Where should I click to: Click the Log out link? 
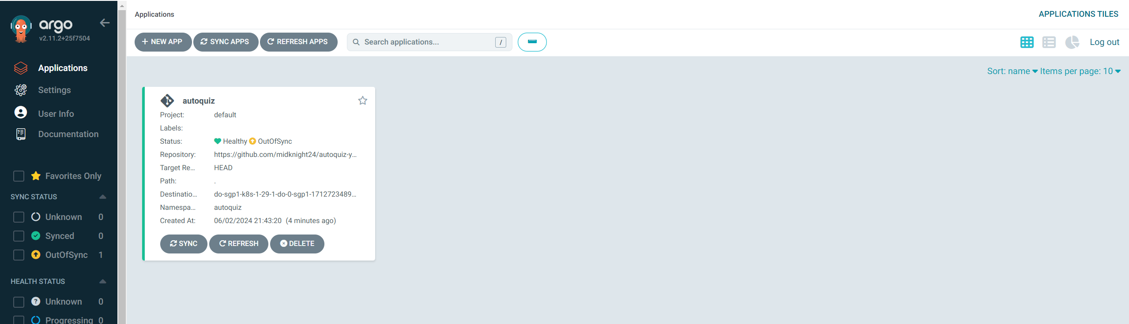[1104, 42]
